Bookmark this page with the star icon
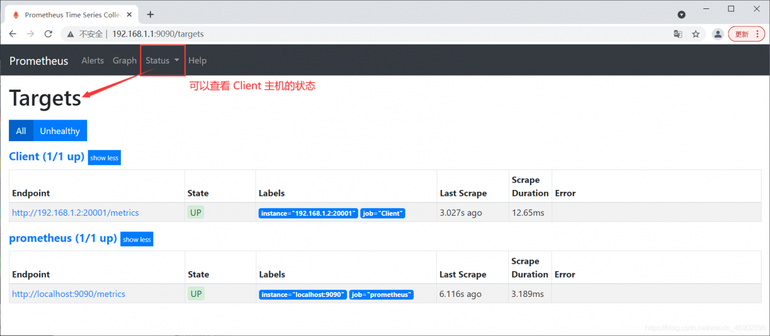 click(x=696, y=34)
